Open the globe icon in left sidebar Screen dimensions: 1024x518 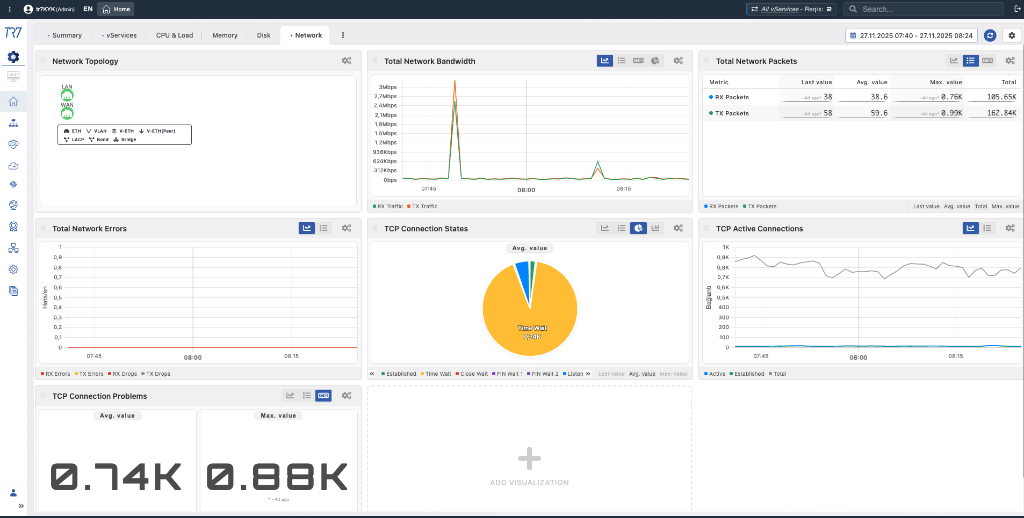pos(13,205)
